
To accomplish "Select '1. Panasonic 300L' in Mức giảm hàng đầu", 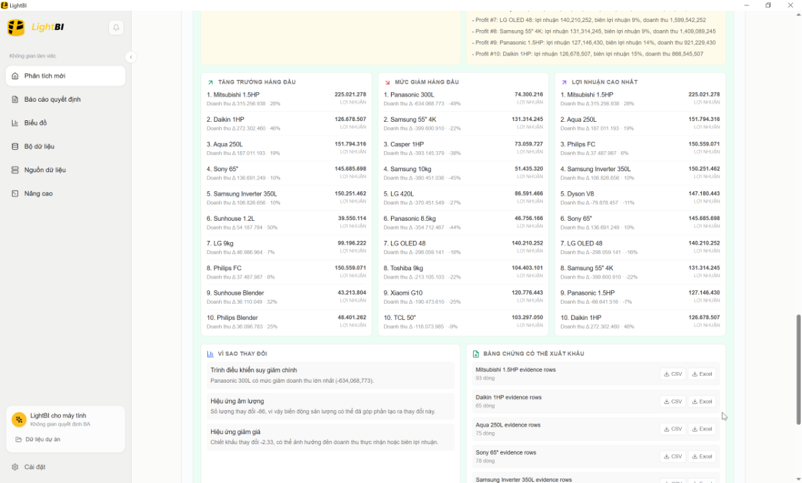I will click(463, 99).
